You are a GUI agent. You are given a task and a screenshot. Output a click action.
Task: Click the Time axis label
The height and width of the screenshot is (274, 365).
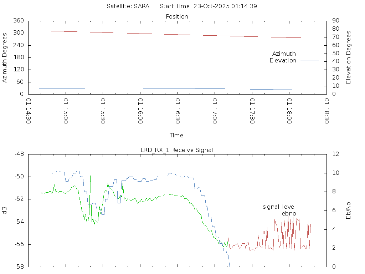click(176, 136)
